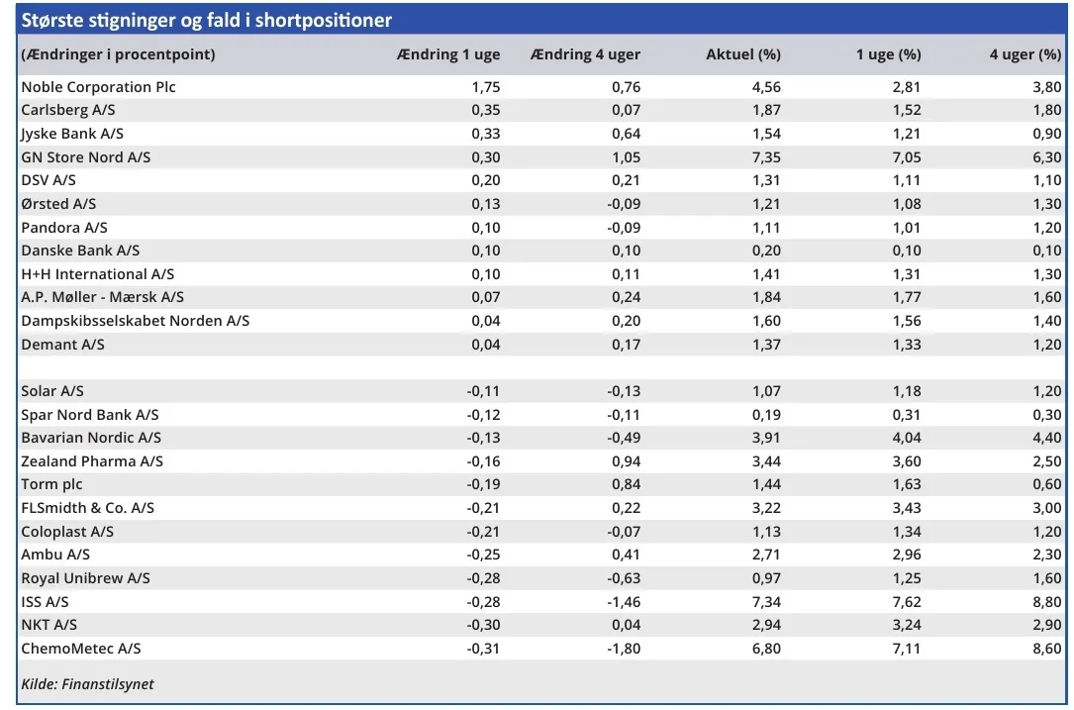Click Noble Corporation's 1,75 weekly change value

coord(486,87)
